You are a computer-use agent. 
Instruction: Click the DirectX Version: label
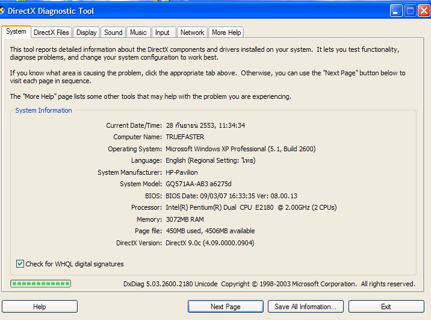139,243
